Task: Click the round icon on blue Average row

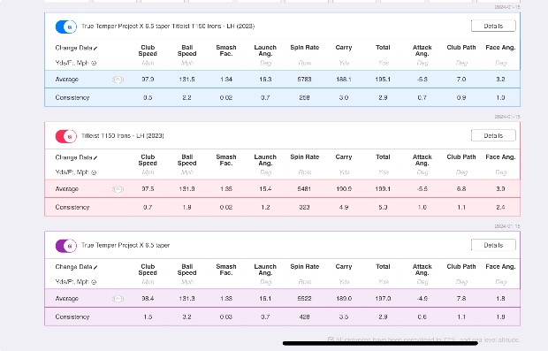Action: pos(118,80)
